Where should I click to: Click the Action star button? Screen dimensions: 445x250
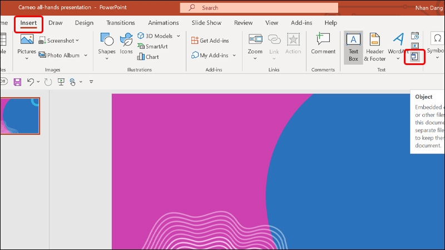[x=293, y=43]
